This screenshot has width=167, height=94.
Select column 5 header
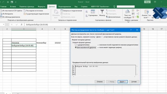pyautogui.click(x=55, y=29)
